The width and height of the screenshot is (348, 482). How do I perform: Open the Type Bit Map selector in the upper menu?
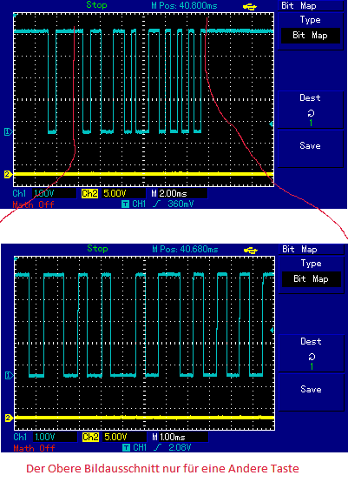[311, 31]
